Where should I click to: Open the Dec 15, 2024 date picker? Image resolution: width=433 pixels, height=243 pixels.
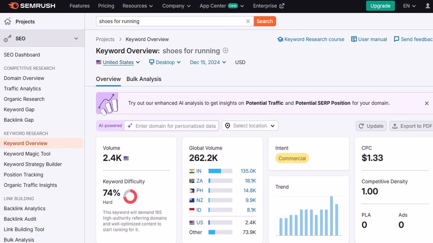(207, 62)
